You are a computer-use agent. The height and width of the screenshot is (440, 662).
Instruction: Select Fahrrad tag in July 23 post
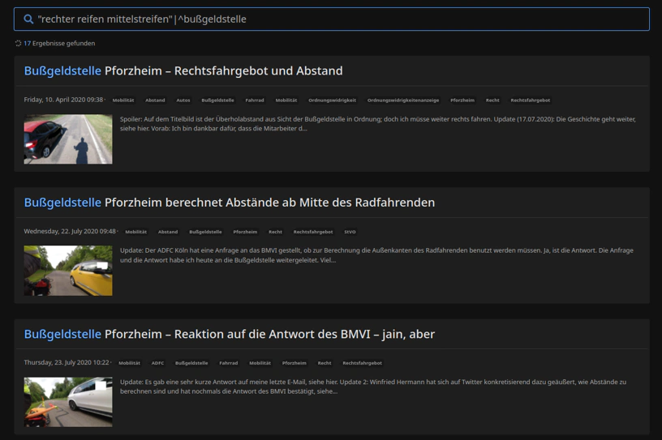tap(229, 363)
